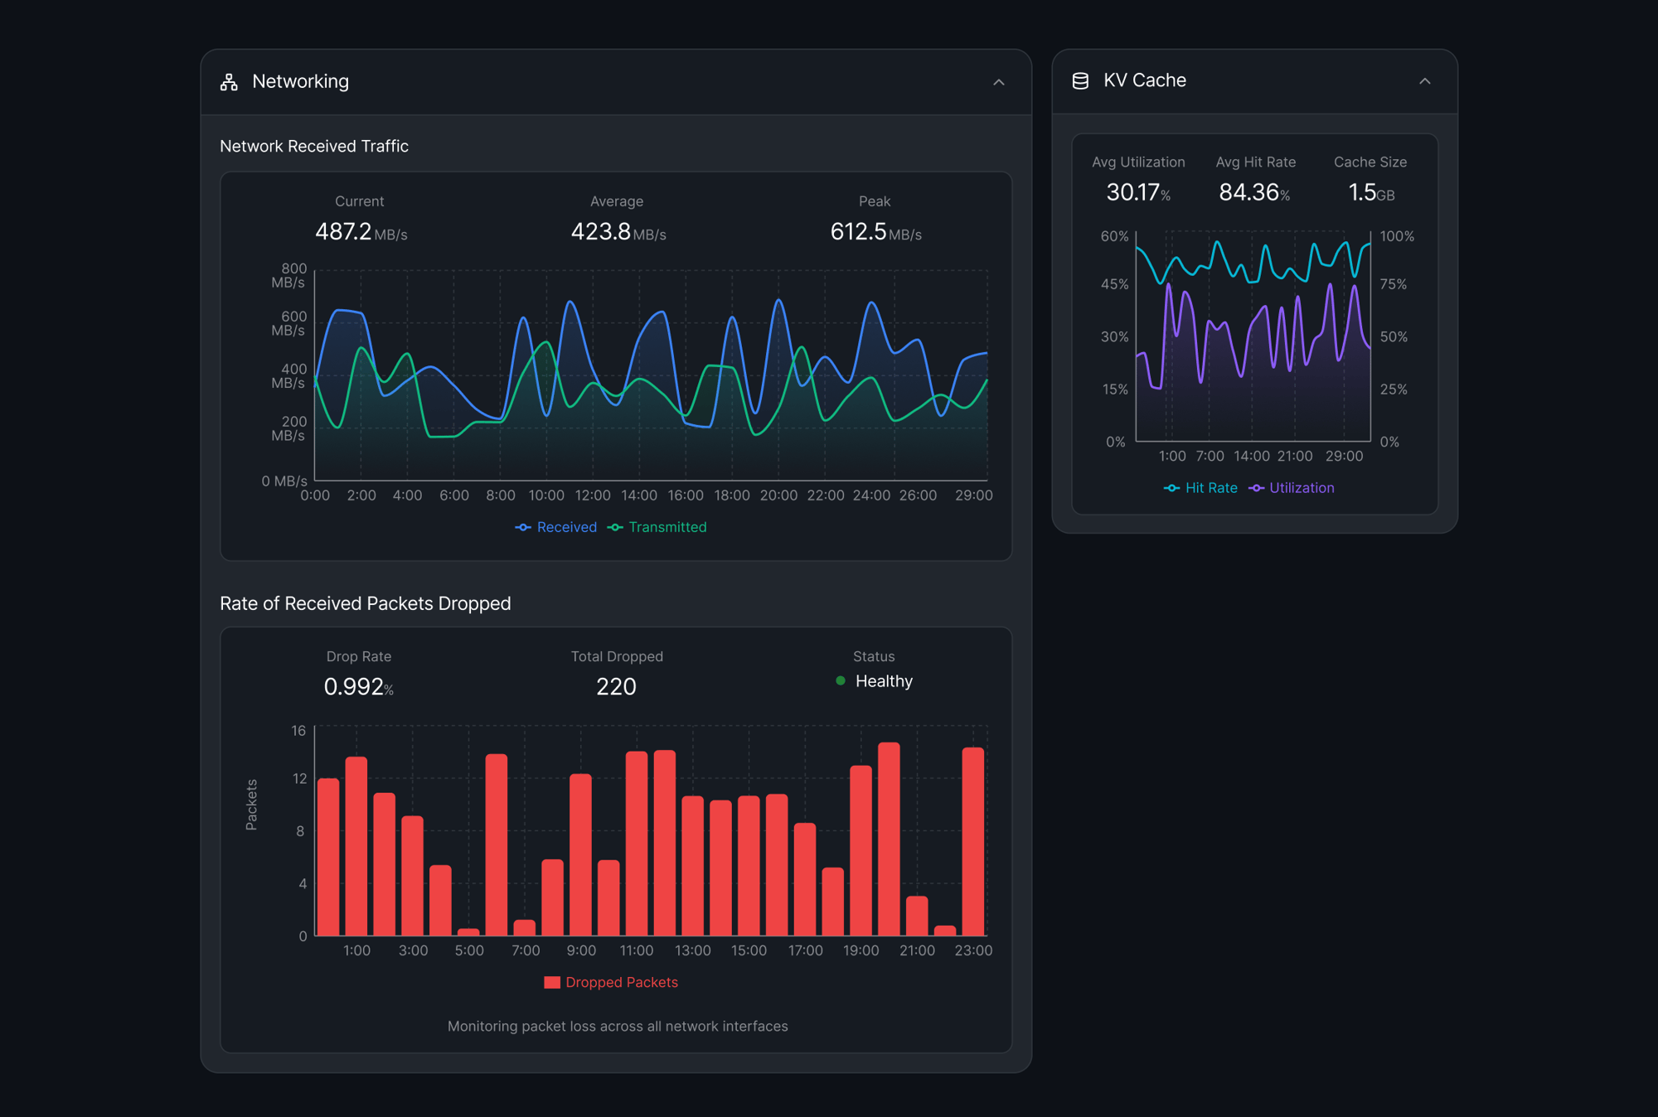Toggle the Received series visibility
1658x1117 pixels.
[556, 527]
